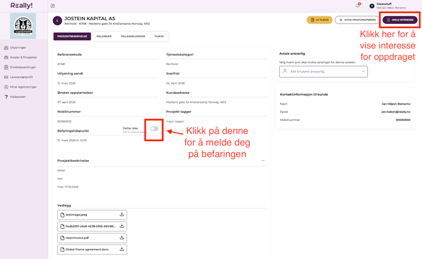The width and height of the screenshot is (422, 259).
Task: Click the Gi tilbud button
Action: 319,20
